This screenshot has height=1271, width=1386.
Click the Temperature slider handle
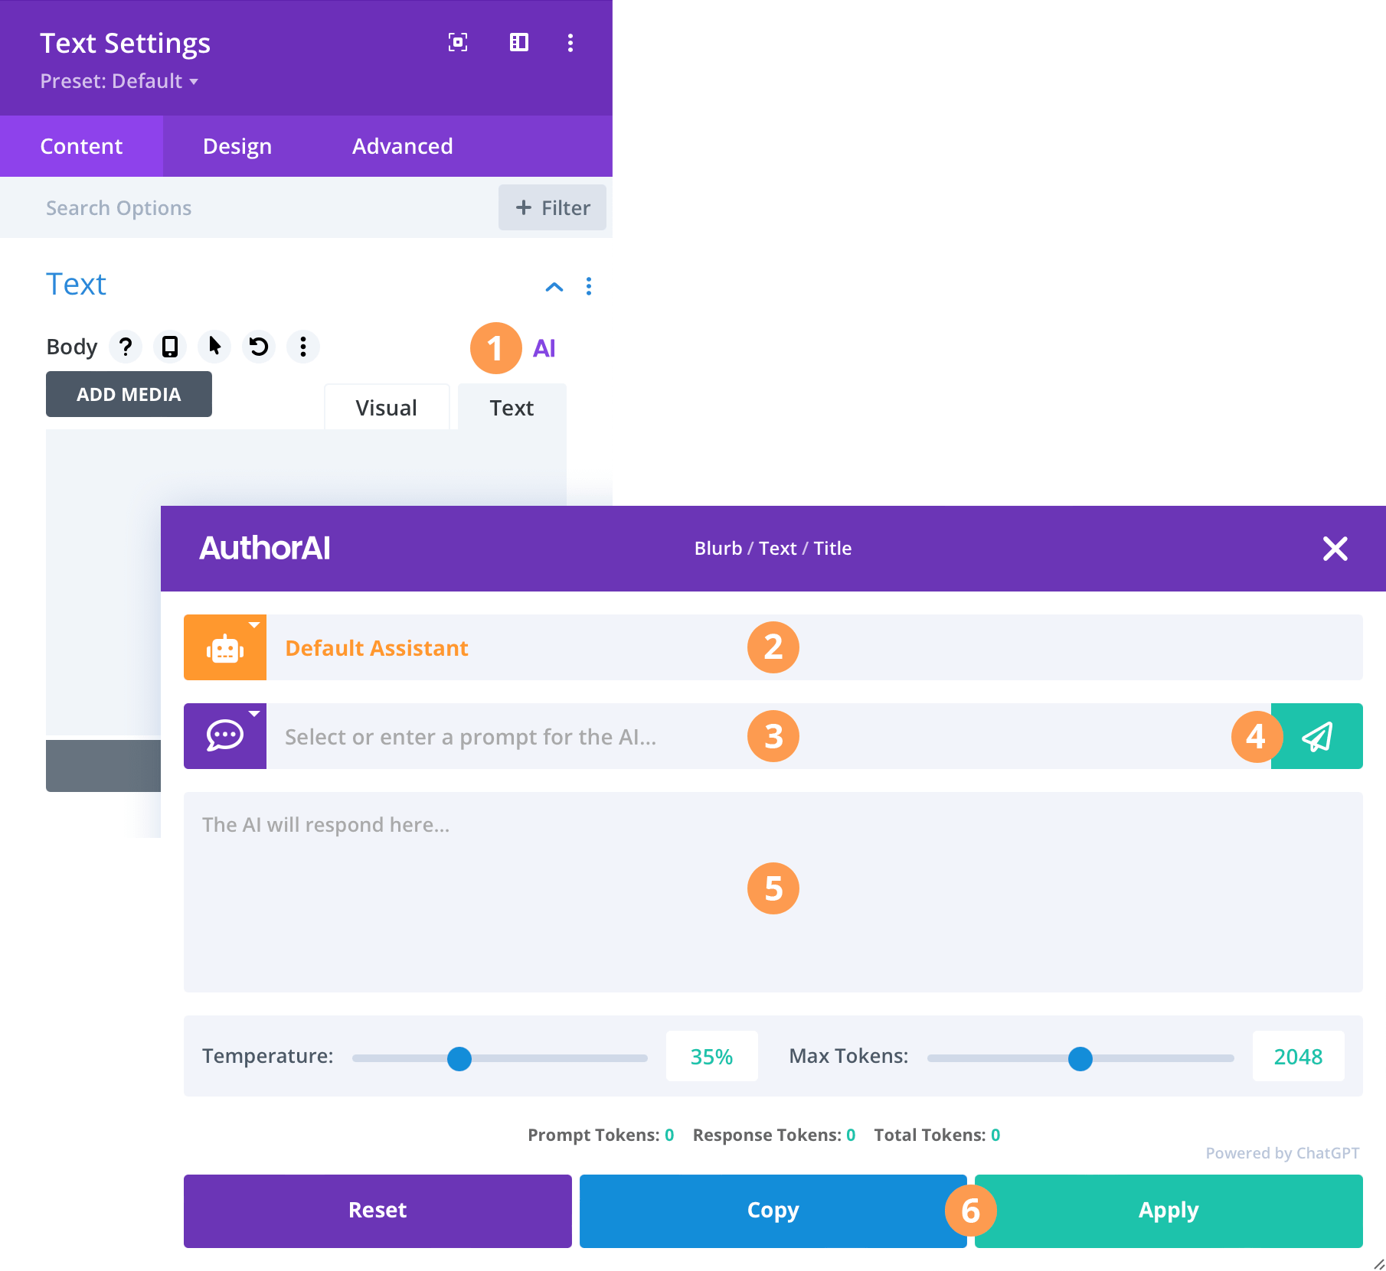(459, 1059)
